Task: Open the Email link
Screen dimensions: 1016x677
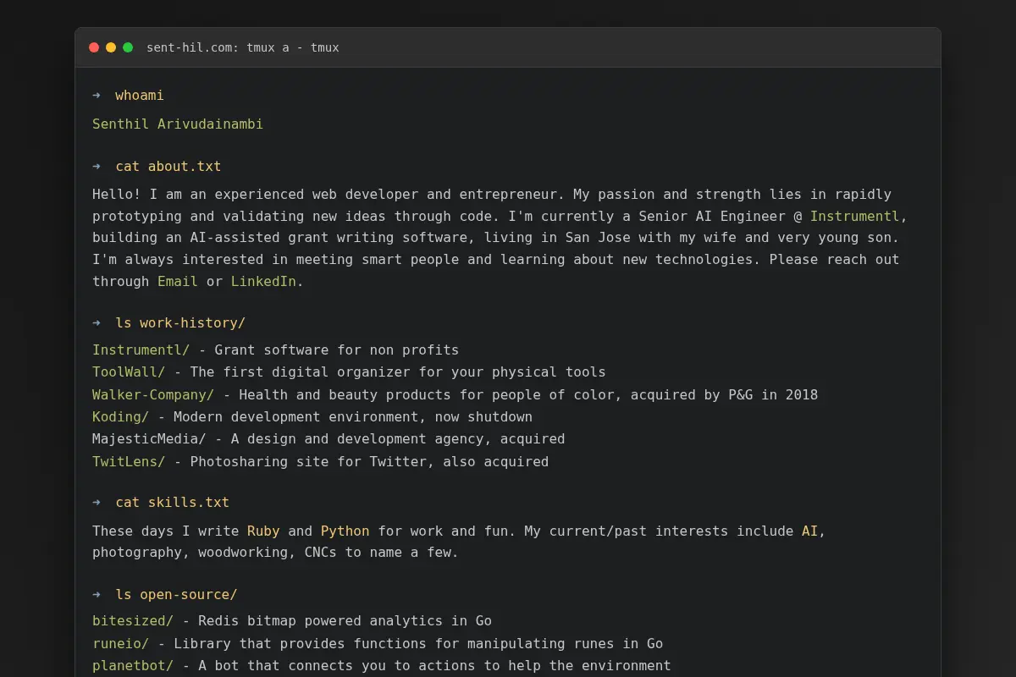Action: point(178,281)
